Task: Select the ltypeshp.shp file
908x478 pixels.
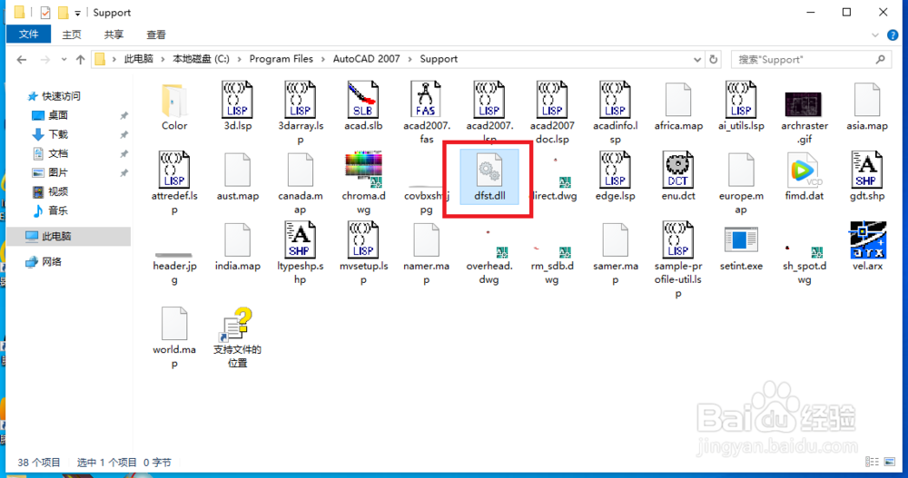Action: [300, 253]
